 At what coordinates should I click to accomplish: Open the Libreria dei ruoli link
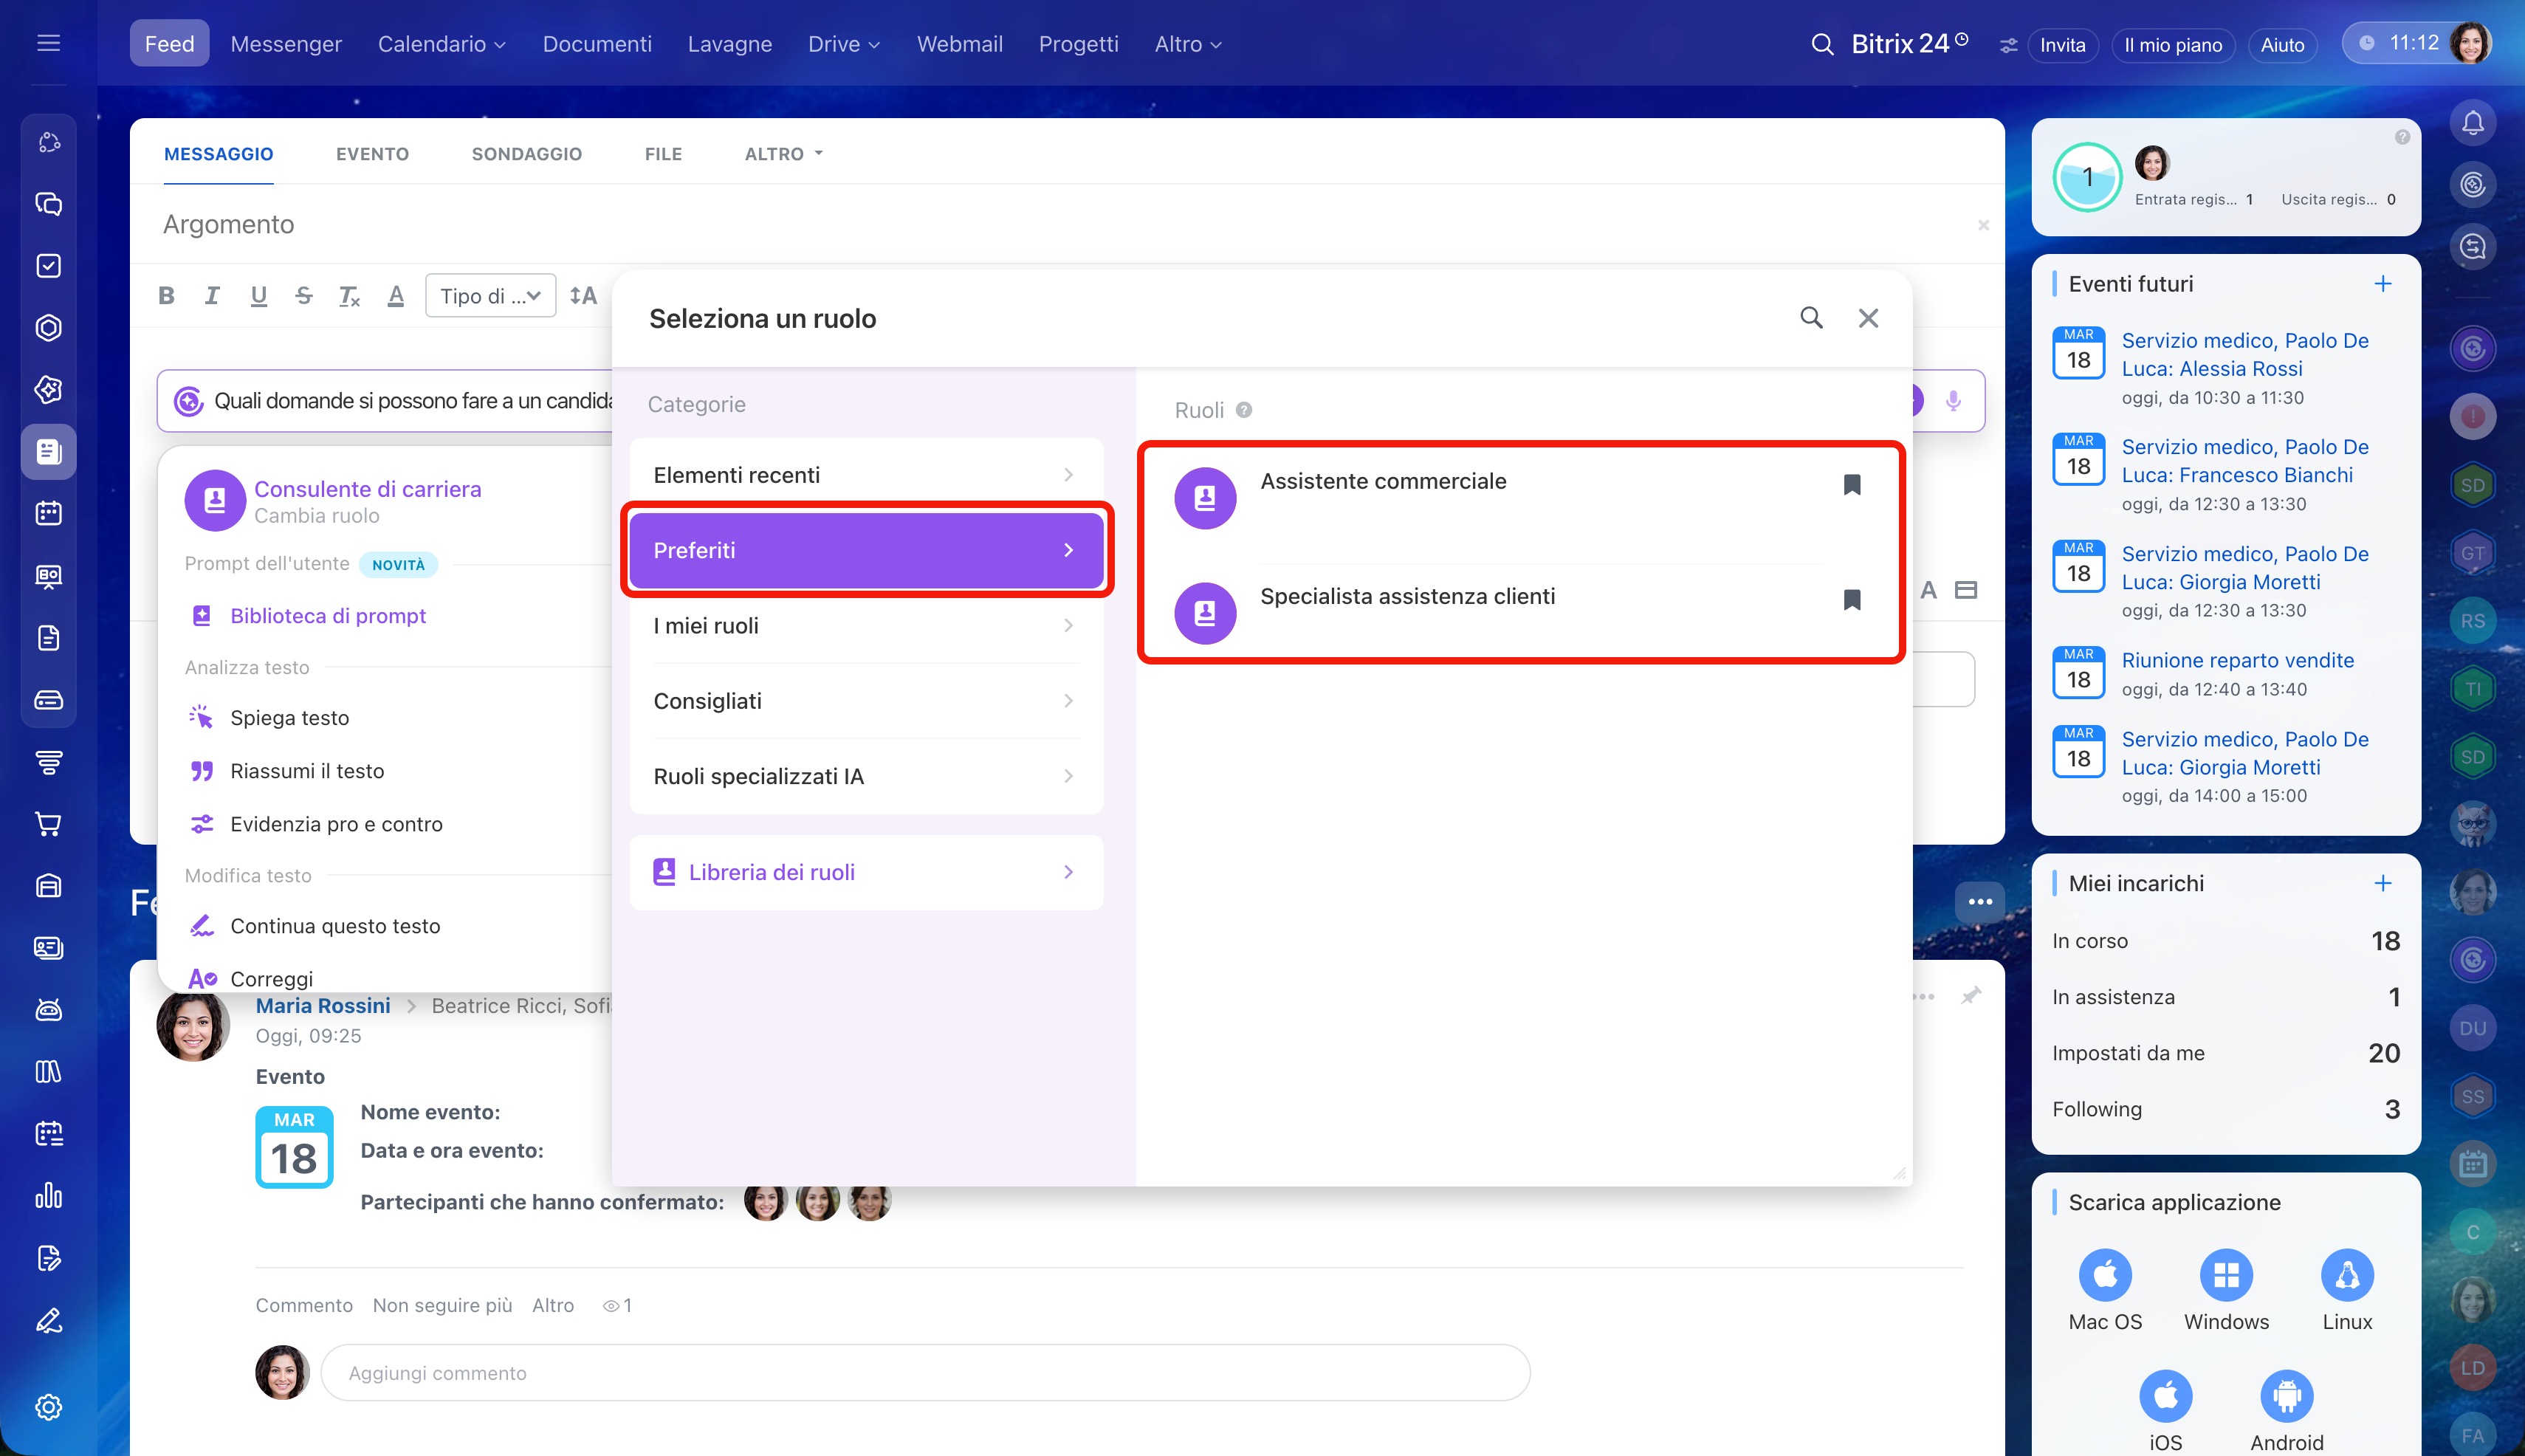[865, 872]
